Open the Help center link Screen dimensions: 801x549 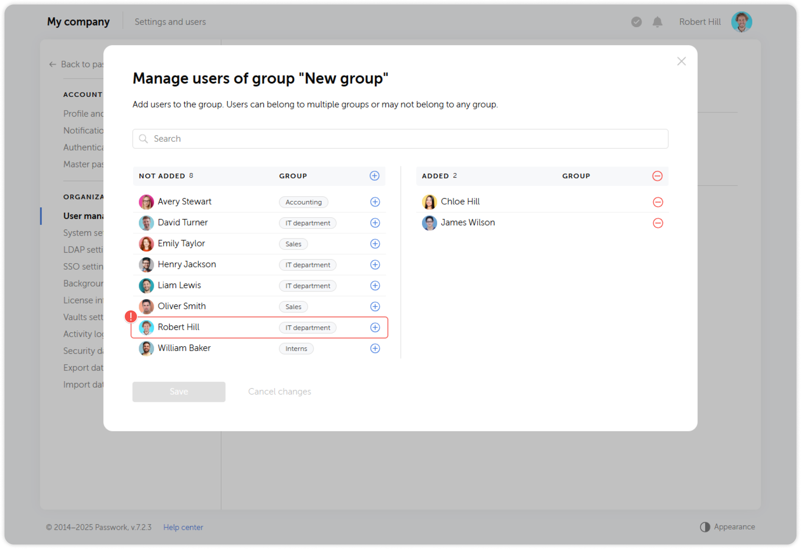(183, 527)
